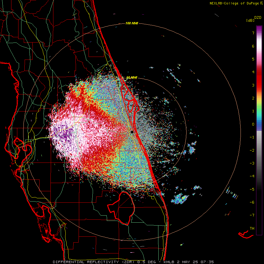
Task: Click the color scale value 2
Action: [253, 98]
